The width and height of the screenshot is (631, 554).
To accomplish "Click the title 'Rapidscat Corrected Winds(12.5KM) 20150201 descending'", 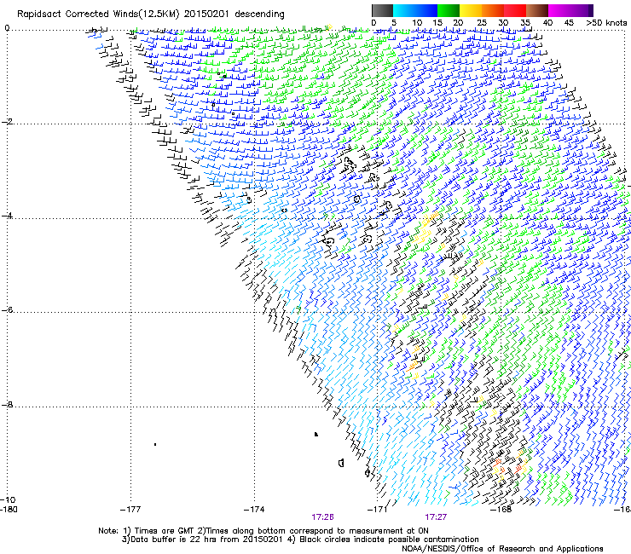I will [151, 14].
